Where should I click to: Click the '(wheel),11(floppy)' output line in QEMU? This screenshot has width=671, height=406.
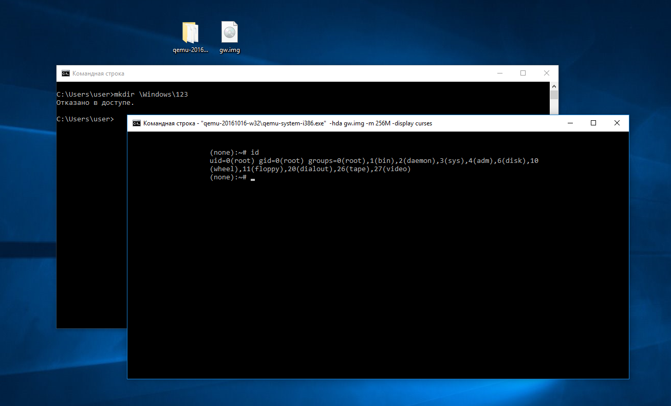coord(310,169)
